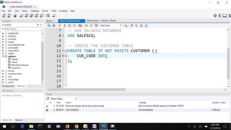Collapse the salesco schema
This screenshot has height=130, width=231.
(3, 56)
